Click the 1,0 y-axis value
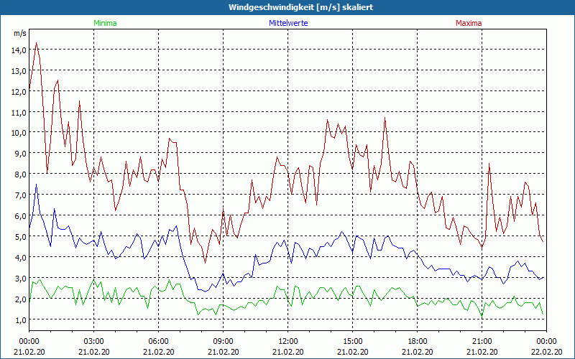 click(x=20, y=320)
